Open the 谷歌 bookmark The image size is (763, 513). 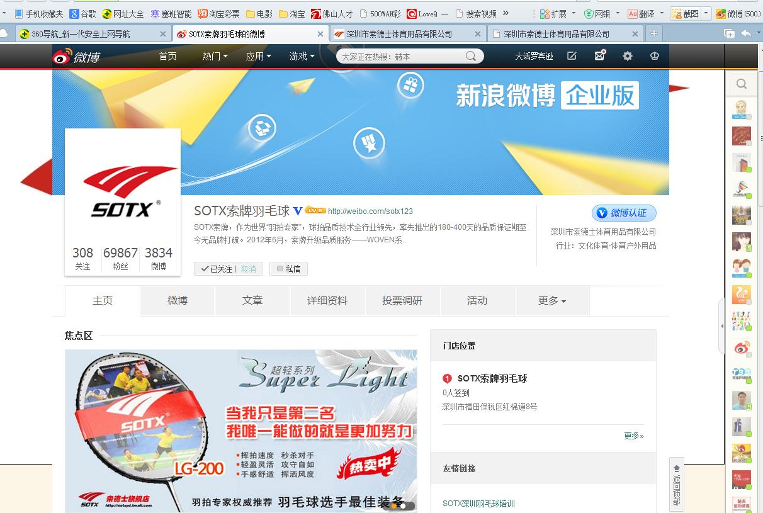pyautogui.click(x=83, y=13)
